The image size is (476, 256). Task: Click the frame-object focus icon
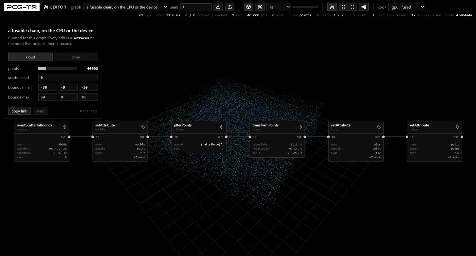point(260,7)
